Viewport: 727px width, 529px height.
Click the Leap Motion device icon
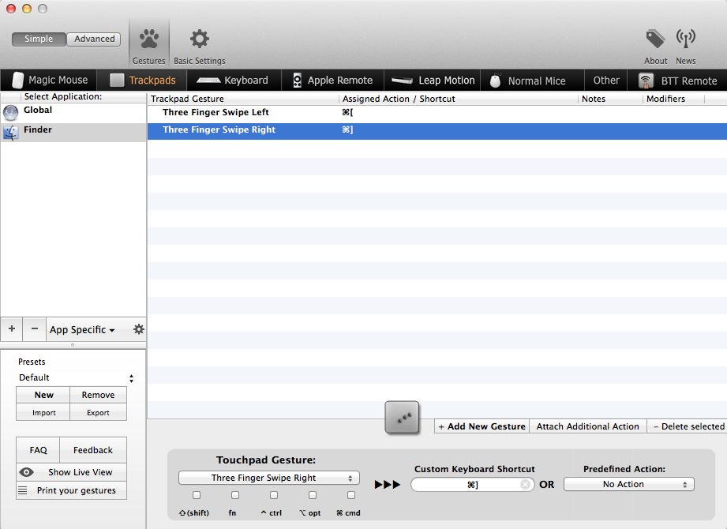point(402,81)
